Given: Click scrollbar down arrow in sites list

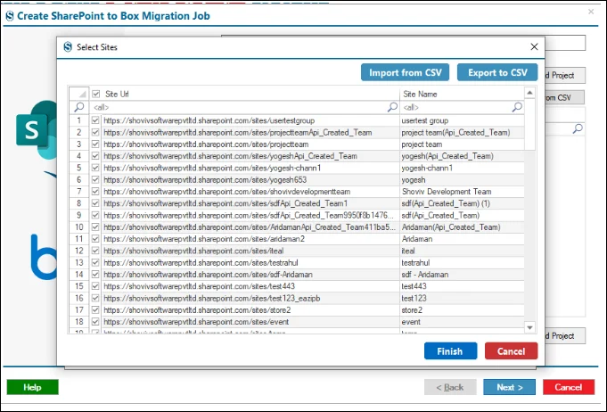Looking at the screenshot, I should 529,327.
